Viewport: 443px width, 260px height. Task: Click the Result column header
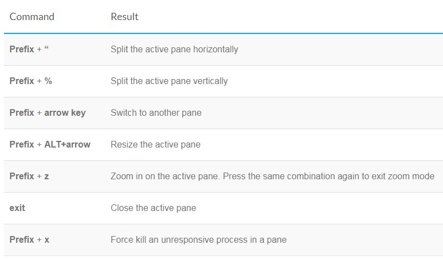125,17
